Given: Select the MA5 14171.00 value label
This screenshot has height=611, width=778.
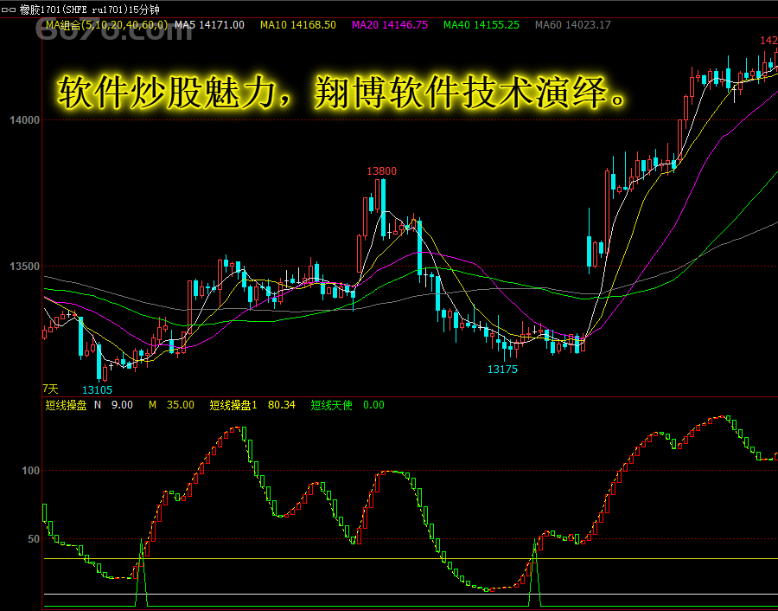Looking at the screenshot, I should (209, 25).
